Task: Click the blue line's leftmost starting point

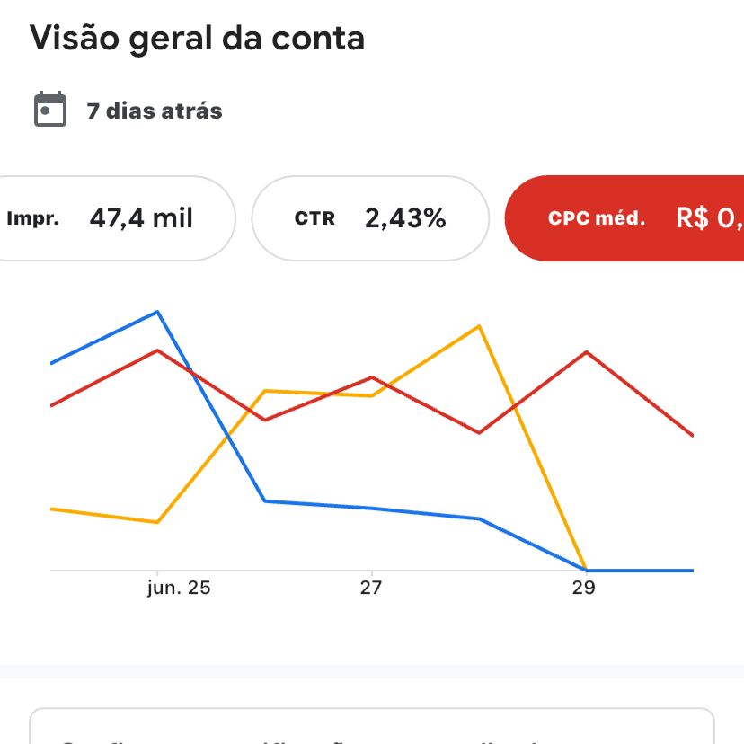Action: 52,363
